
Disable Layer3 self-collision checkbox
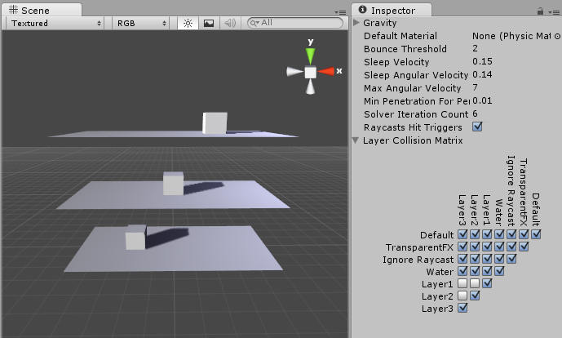(463, 309)
